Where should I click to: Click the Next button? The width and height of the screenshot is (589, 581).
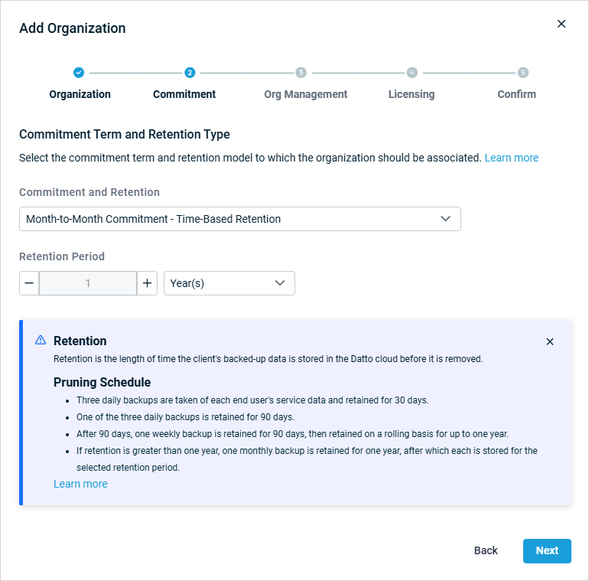547,550
